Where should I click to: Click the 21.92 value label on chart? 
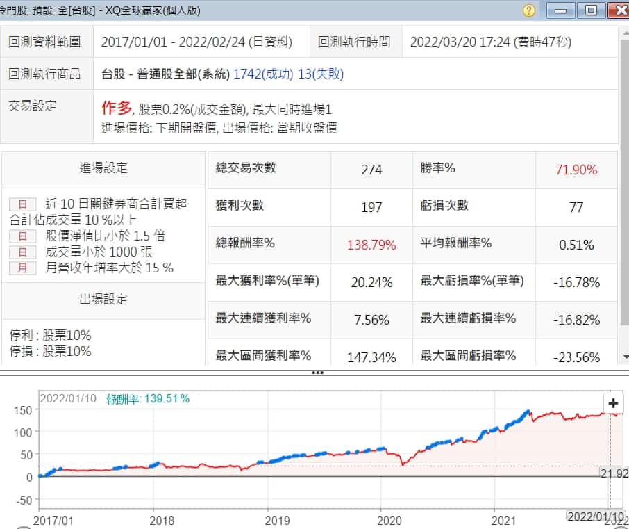point(614,473)
